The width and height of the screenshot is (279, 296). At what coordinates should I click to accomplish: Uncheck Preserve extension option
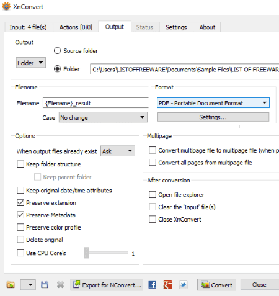coord(20,203)
